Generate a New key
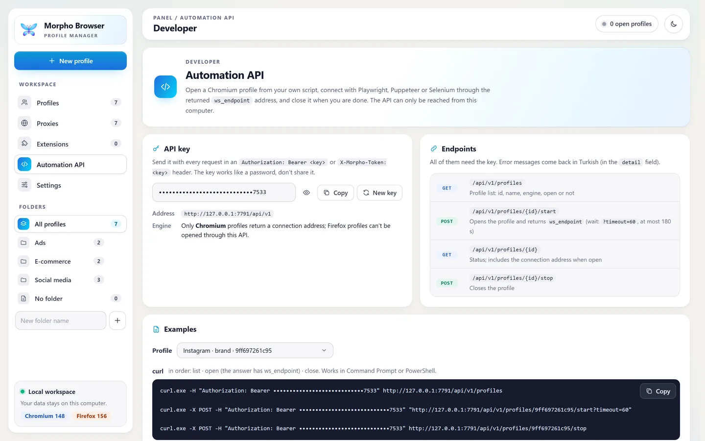Image resolution: width=705 pixels, height=441 pixels. (x=380, y=193)
